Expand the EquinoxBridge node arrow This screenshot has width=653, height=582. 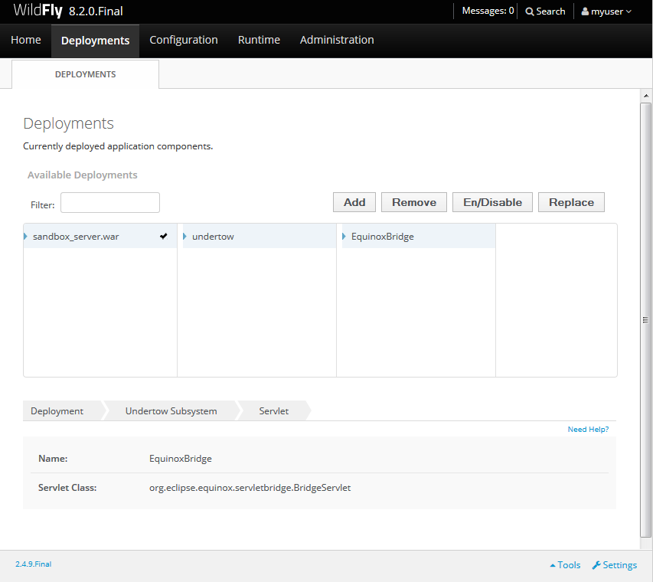tap(344, 236)
